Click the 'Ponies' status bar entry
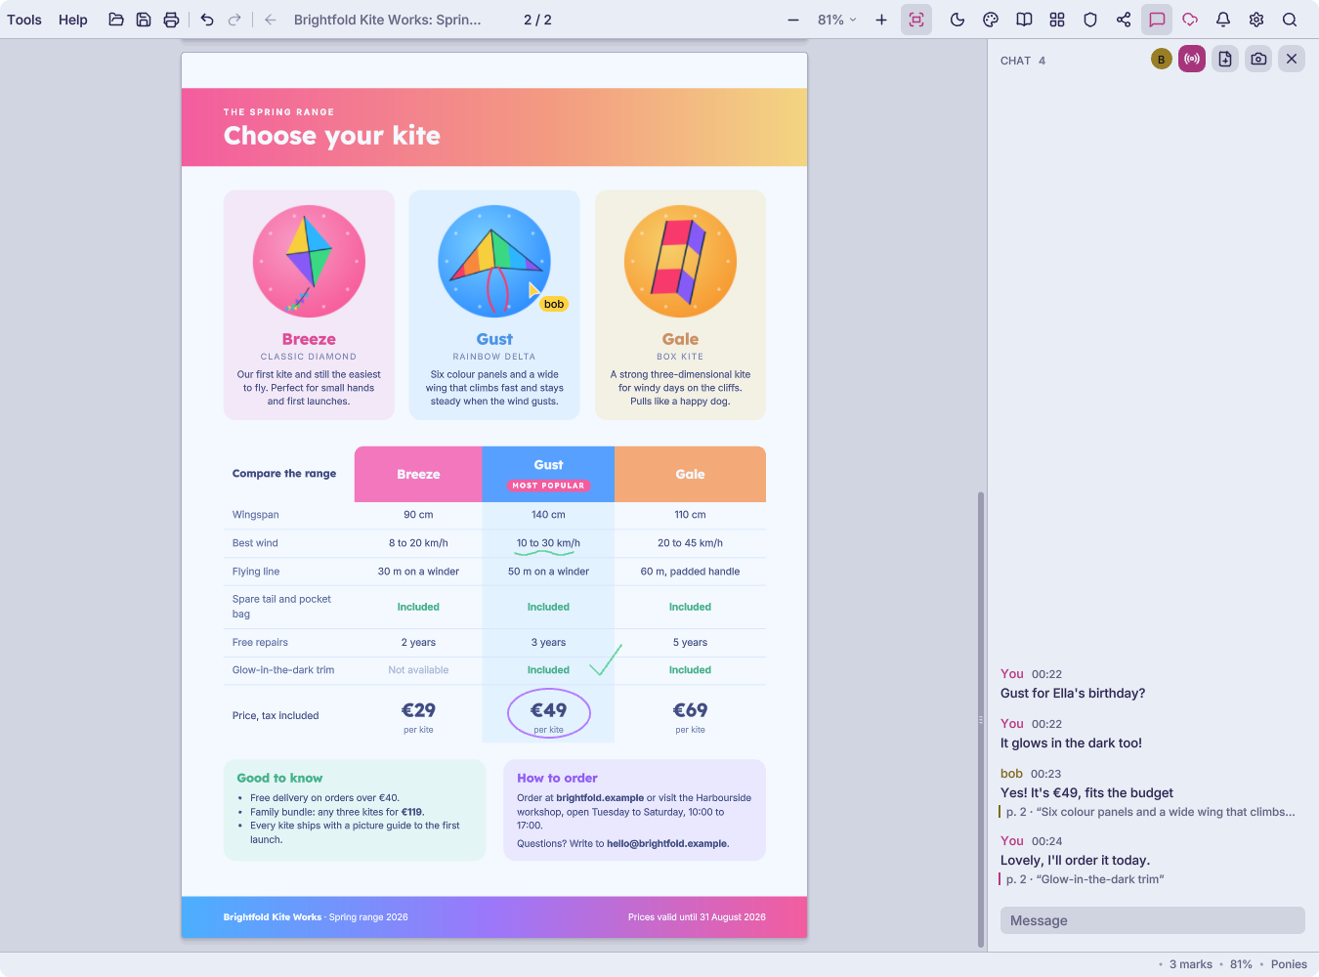Image resolution: width=1319 pixels, height=977 pixels. pyautogui.click(x=1289, y=964)
